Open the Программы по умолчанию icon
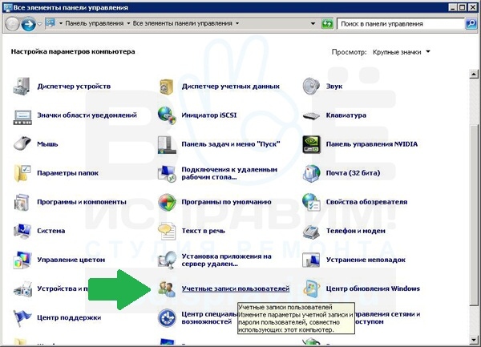The image size is (481, 347). [167, 202]
